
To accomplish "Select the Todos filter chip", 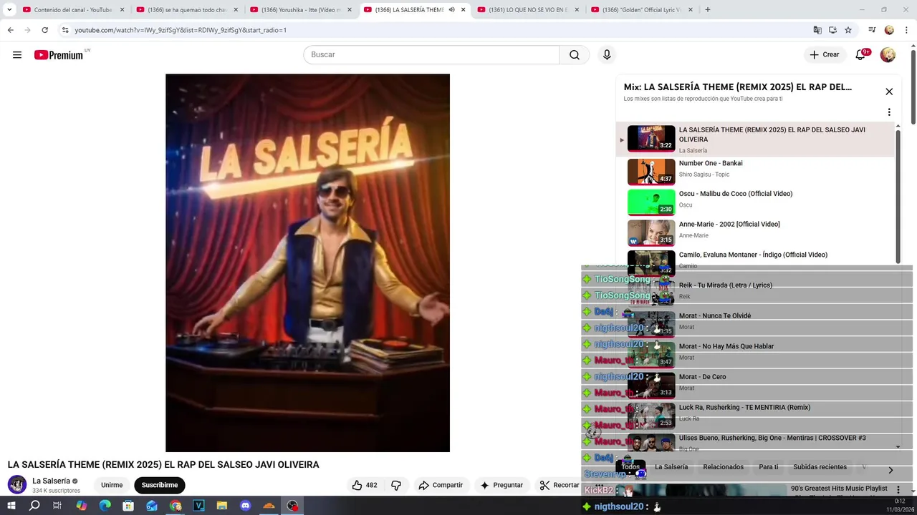I will pos(630,467).
